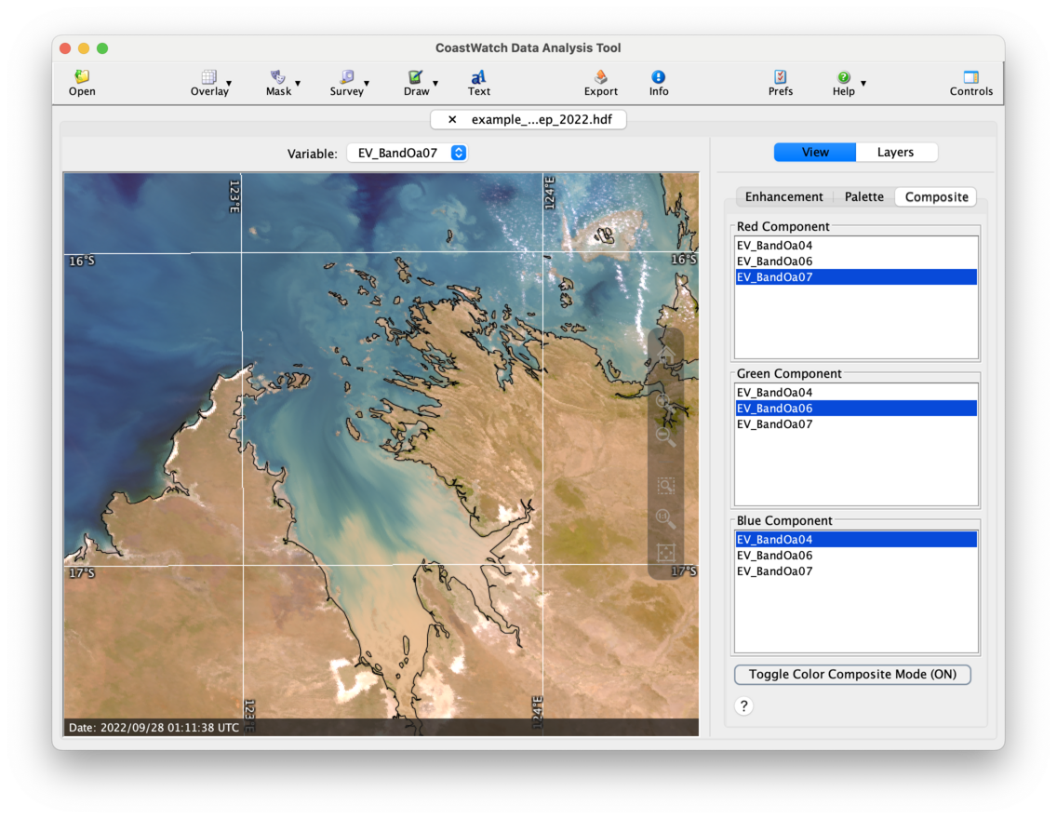Click the Controls toolbar icon
Viewport: 1057px width, 819px height.
point(970,82)
